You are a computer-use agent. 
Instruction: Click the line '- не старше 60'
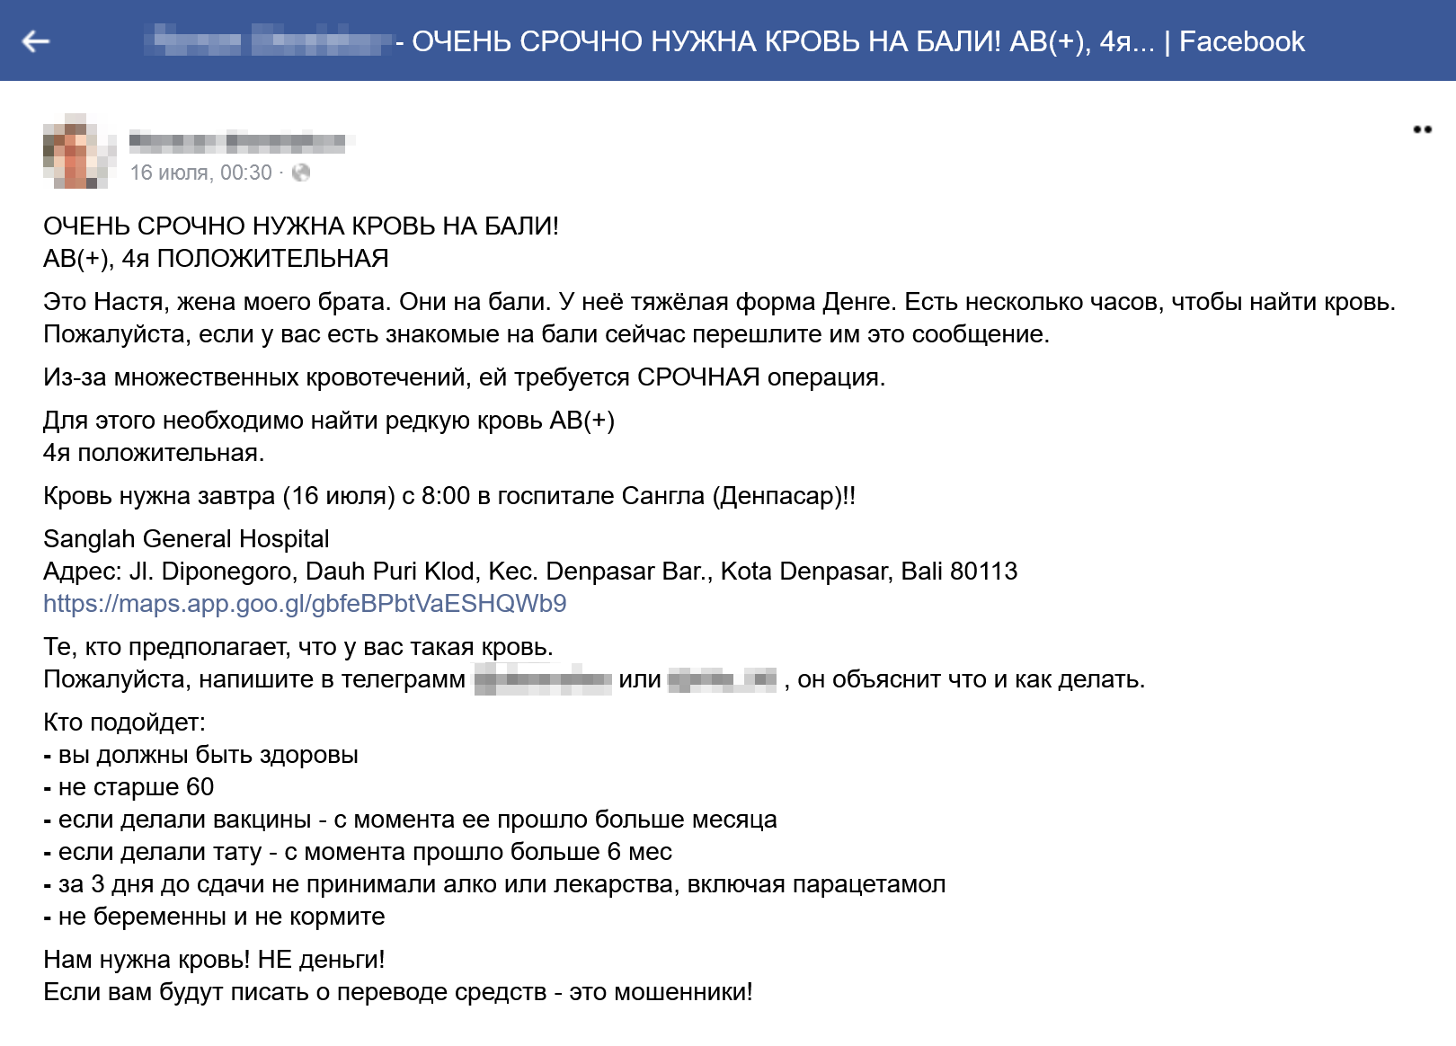point(129,787)
